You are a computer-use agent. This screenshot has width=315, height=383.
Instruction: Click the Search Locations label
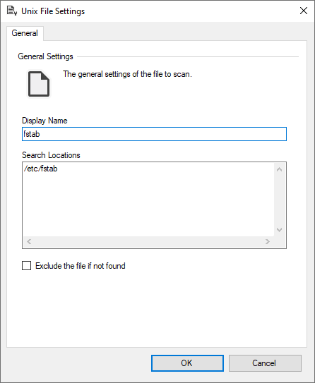51,155
